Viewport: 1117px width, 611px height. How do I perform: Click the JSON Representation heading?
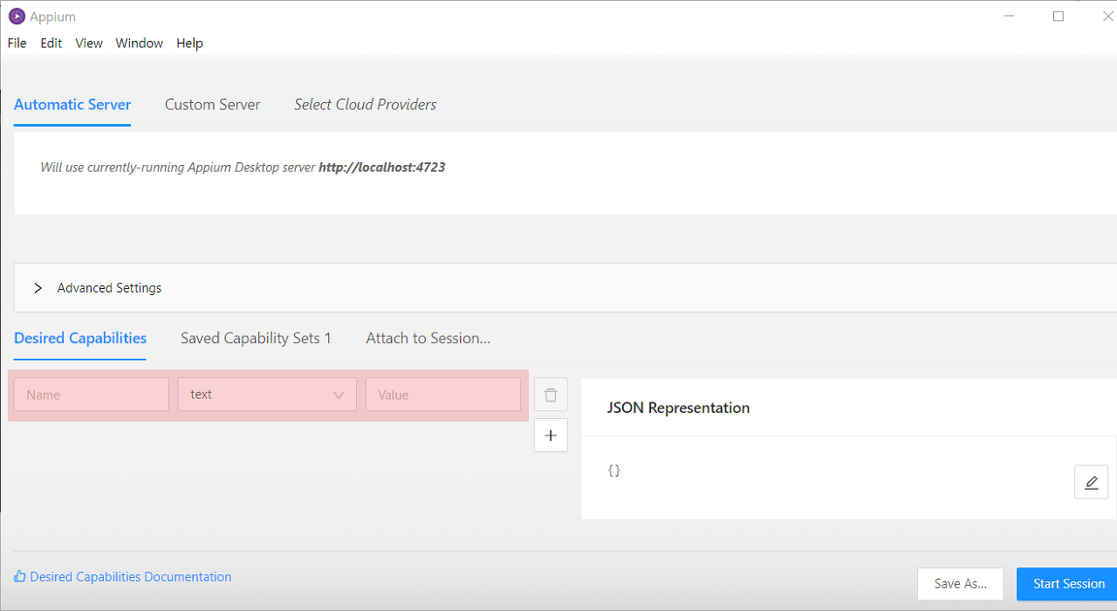click(x=678, y=408)
